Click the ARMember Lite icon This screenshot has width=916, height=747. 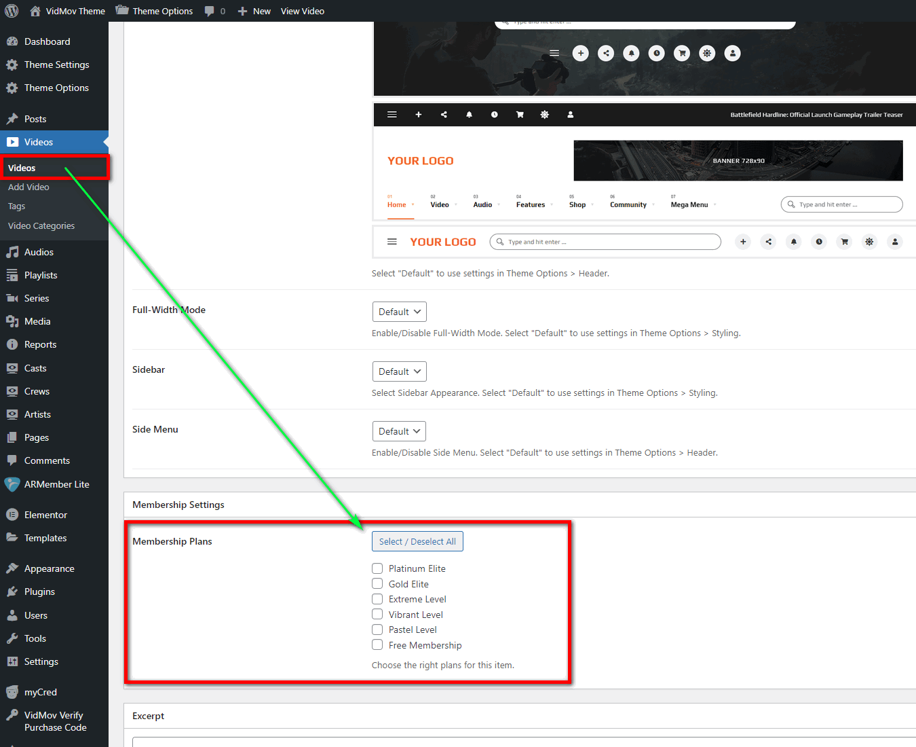pos(12,484)
